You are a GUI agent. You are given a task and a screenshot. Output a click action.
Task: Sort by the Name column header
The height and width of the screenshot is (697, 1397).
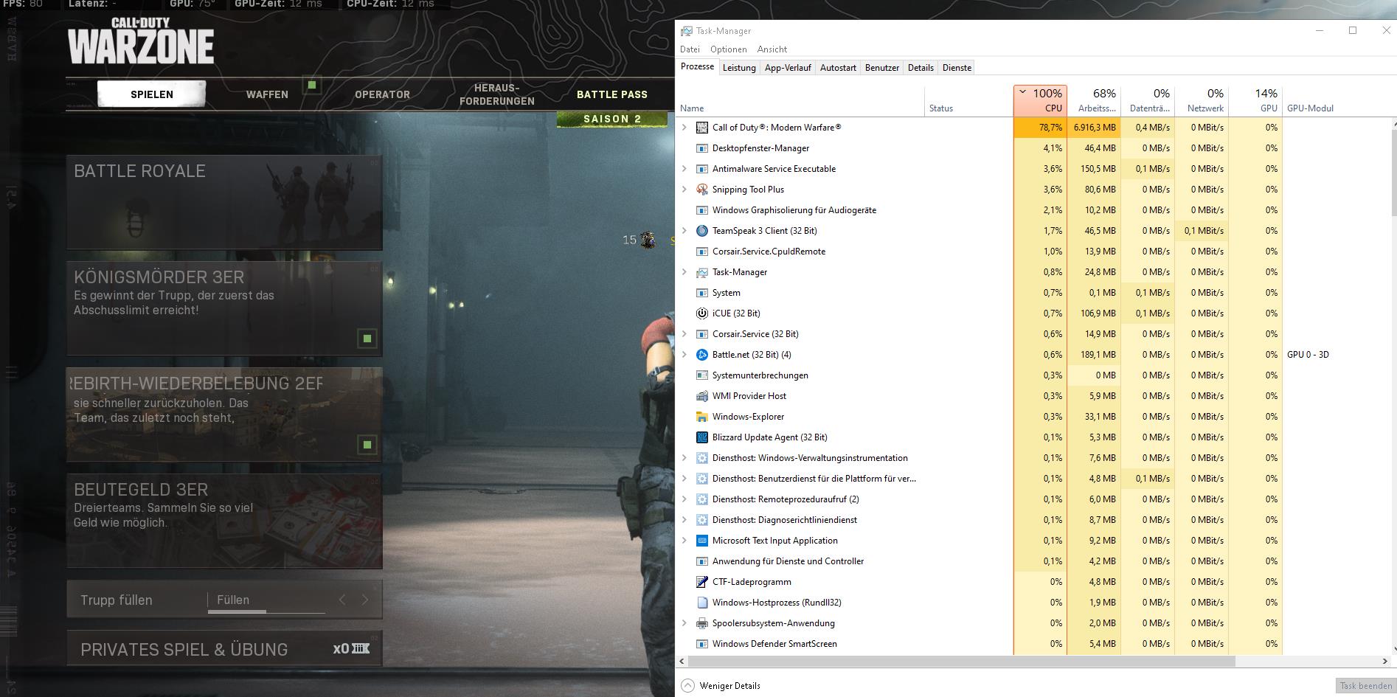[800, 101]
